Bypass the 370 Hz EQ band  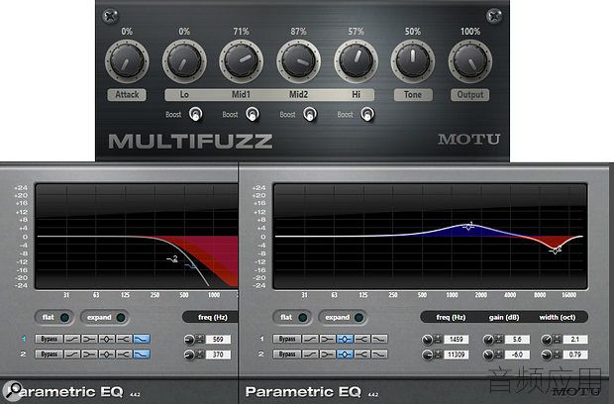point(49,353)
